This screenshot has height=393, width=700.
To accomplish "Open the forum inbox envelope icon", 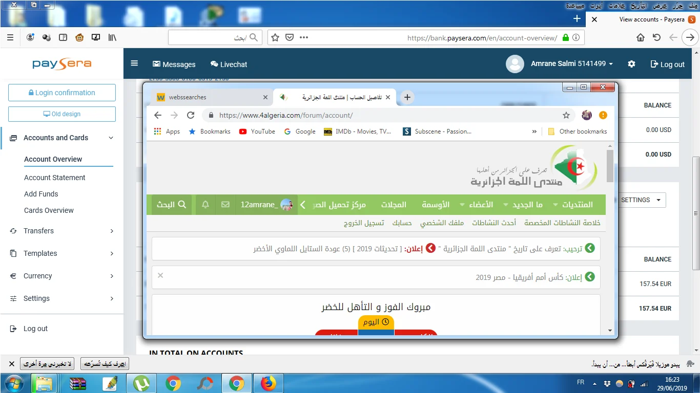I will click(225, 205).
